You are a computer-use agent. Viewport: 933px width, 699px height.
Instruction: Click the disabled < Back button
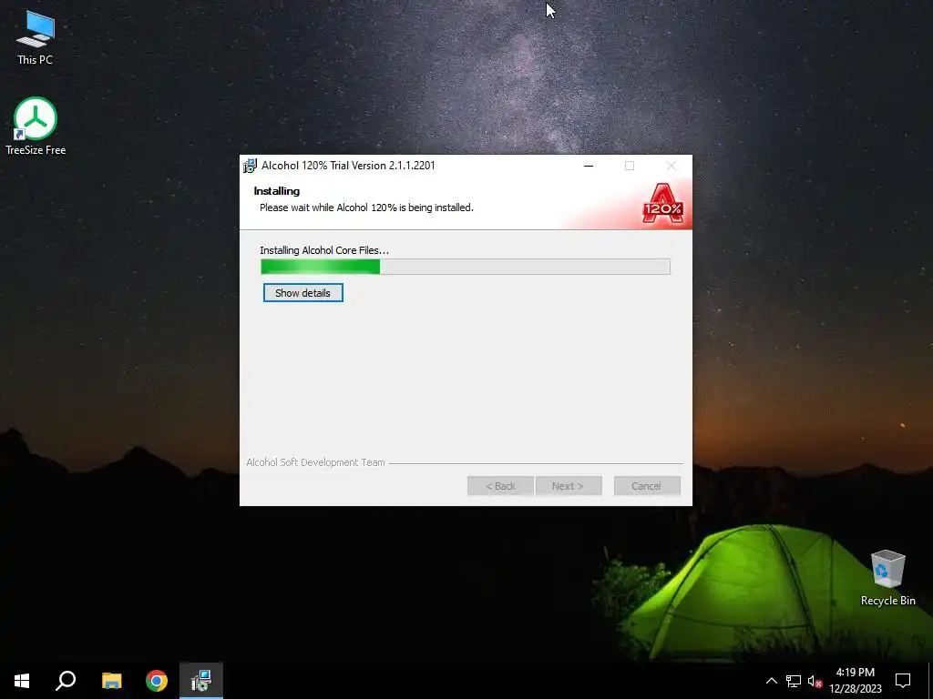coord(500,486)
